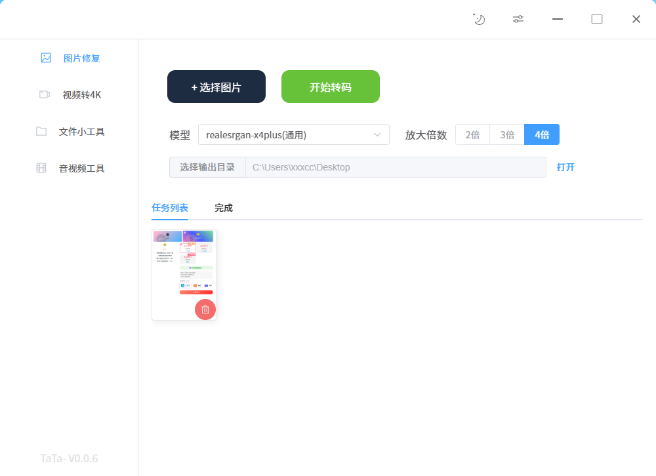Open settings via the sliders icon
The height and width of the screenshot is (476, 656).
518,19
